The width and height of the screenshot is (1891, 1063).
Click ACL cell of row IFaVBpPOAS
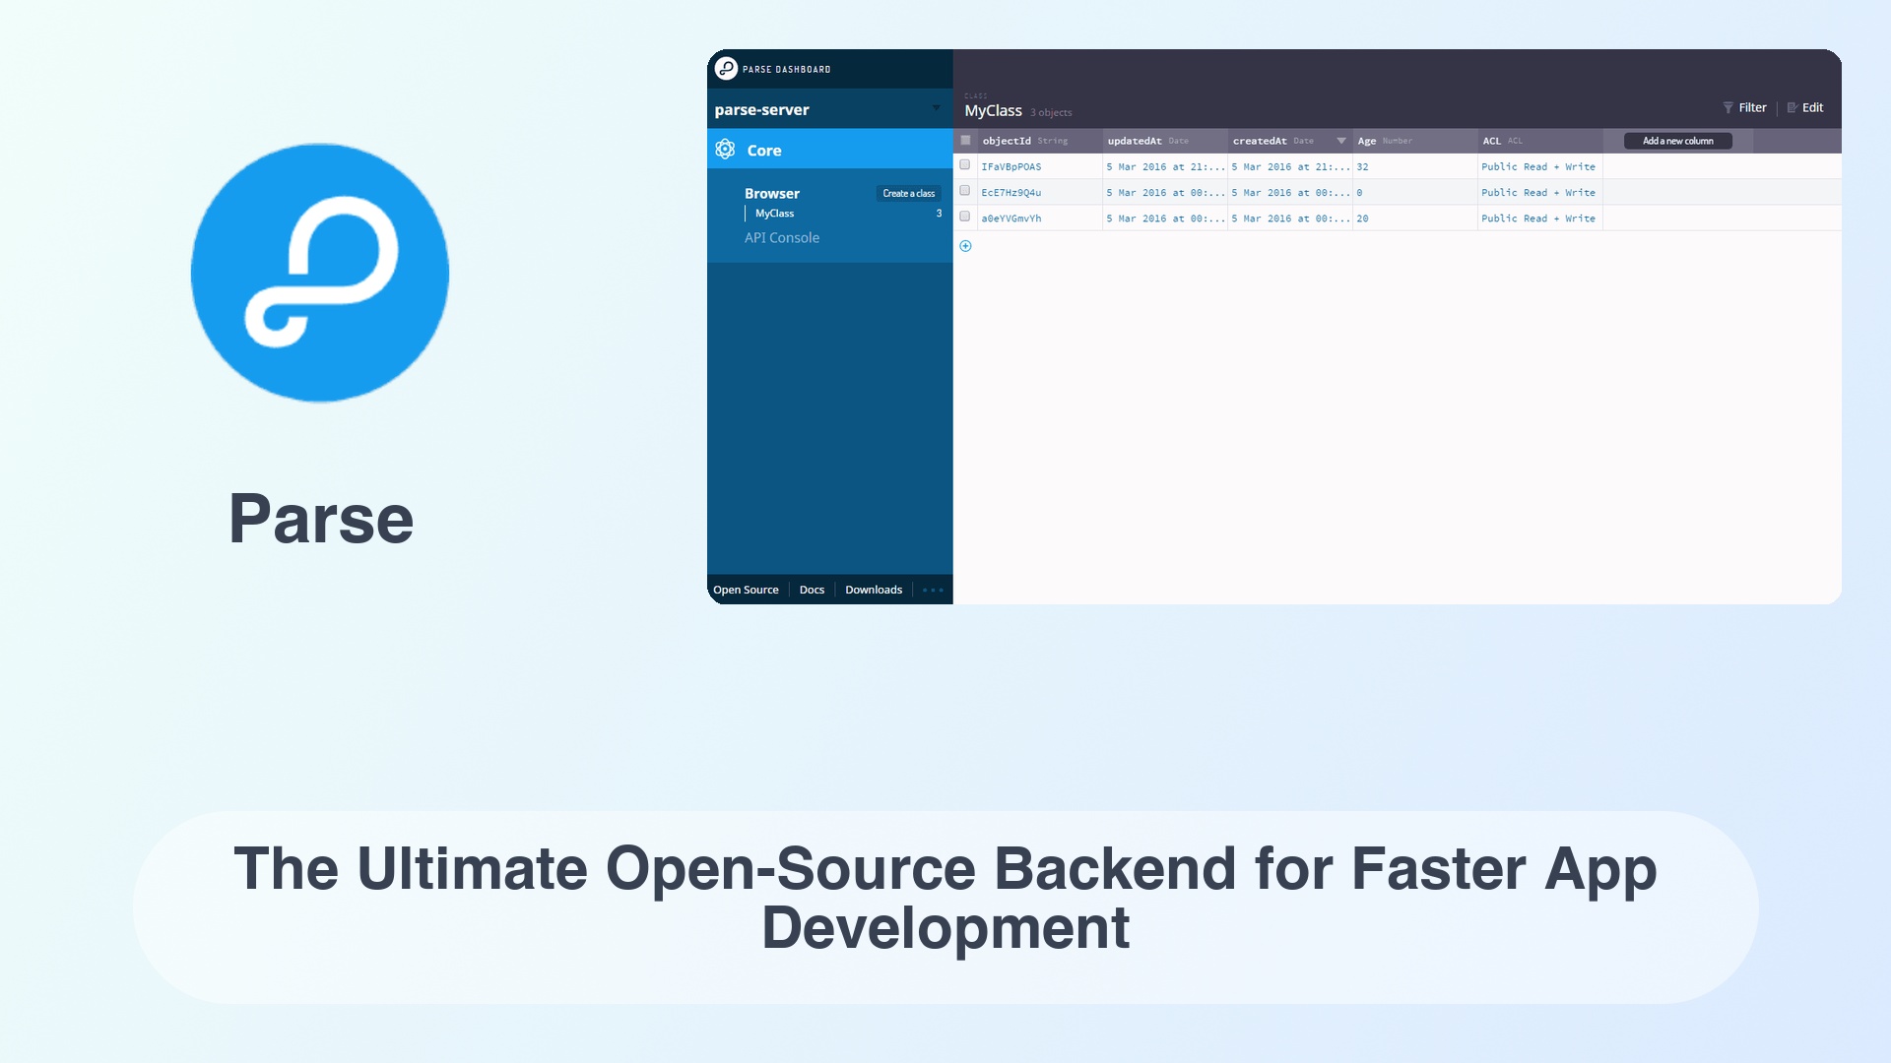pos(1539,166)
